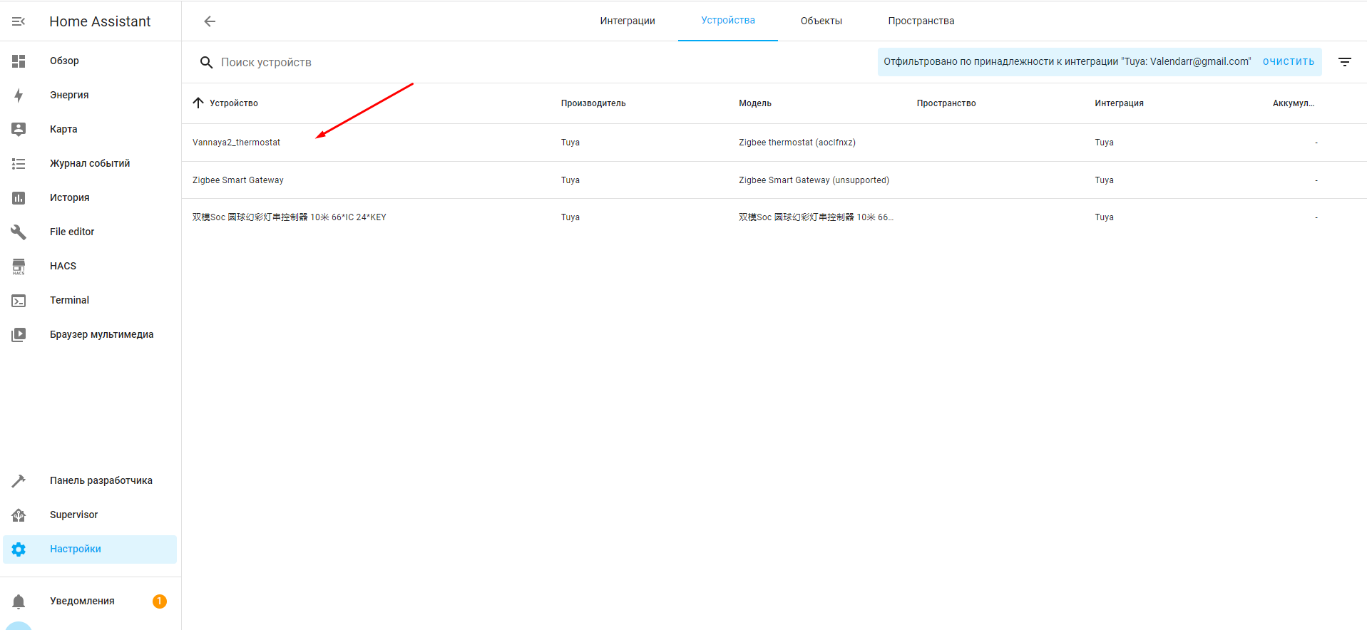Open Карта in the sidebar

click(x=90, y=130)
